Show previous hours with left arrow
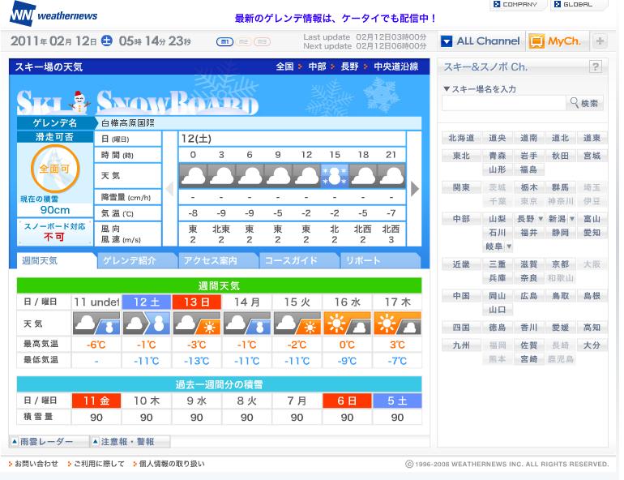 click(x=170, y=189)
